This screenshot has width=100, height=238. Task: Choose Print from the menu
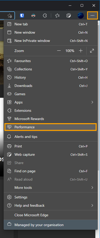coord(51,146)
